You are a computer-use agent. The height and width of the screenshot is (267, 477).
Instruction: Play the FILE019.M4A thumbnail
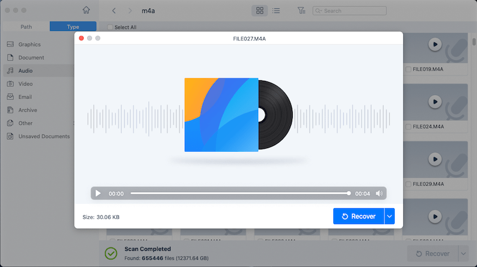(435, 44)
